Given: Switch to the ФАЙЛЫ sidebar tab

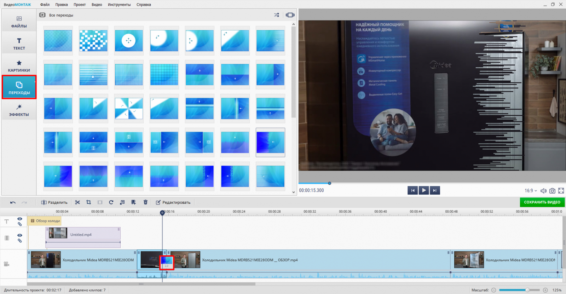Looking at the screenshot, I should [19, 22].
